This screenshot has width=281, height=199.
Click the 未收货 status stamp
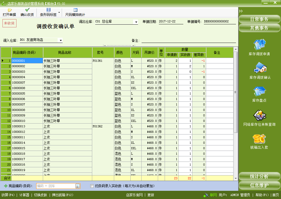[x=9, y=23]
